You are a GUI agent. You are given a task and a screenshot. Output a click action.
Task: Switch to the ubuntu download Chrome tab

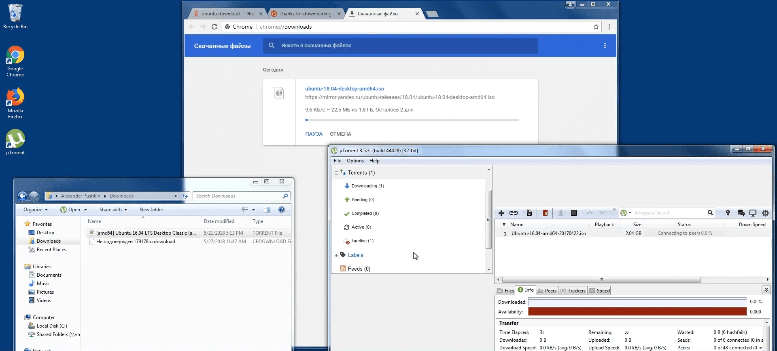pos(228,14)
